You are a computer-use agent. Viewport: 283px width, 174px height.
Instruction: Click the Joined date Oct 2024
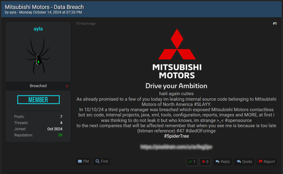click(x=55, y=129)
